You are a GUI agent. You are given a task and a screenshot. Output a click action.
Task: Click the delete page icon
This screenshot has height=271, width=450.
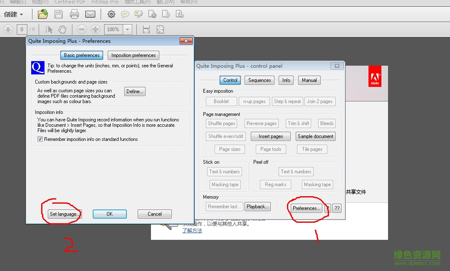pyautogui.click(x=152, y=14)
